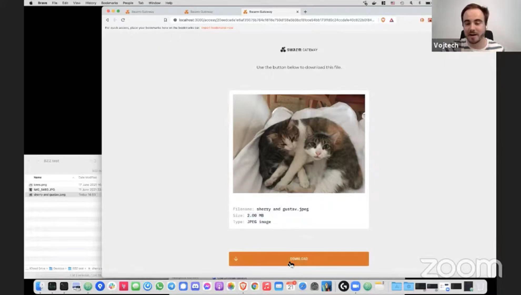Open Slack from the Dock
521x295 pixels.
112,286
